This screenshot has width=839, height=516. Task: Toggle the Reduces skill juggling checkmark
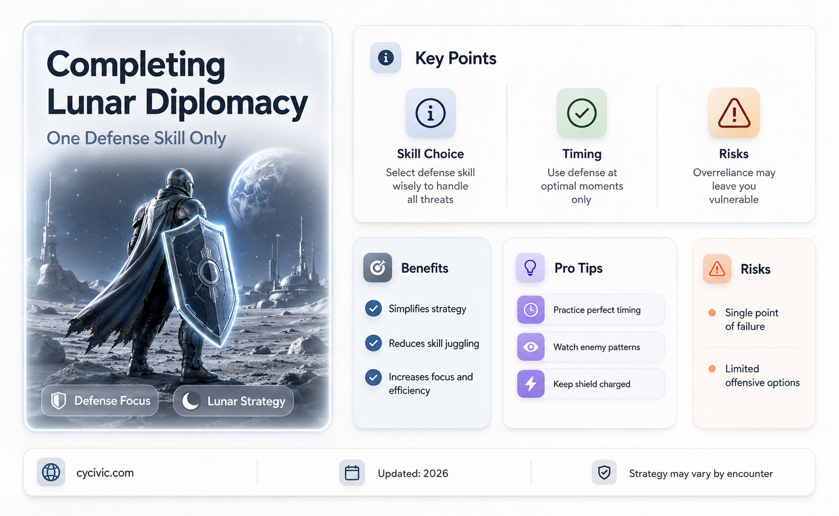tap(373, 343)
